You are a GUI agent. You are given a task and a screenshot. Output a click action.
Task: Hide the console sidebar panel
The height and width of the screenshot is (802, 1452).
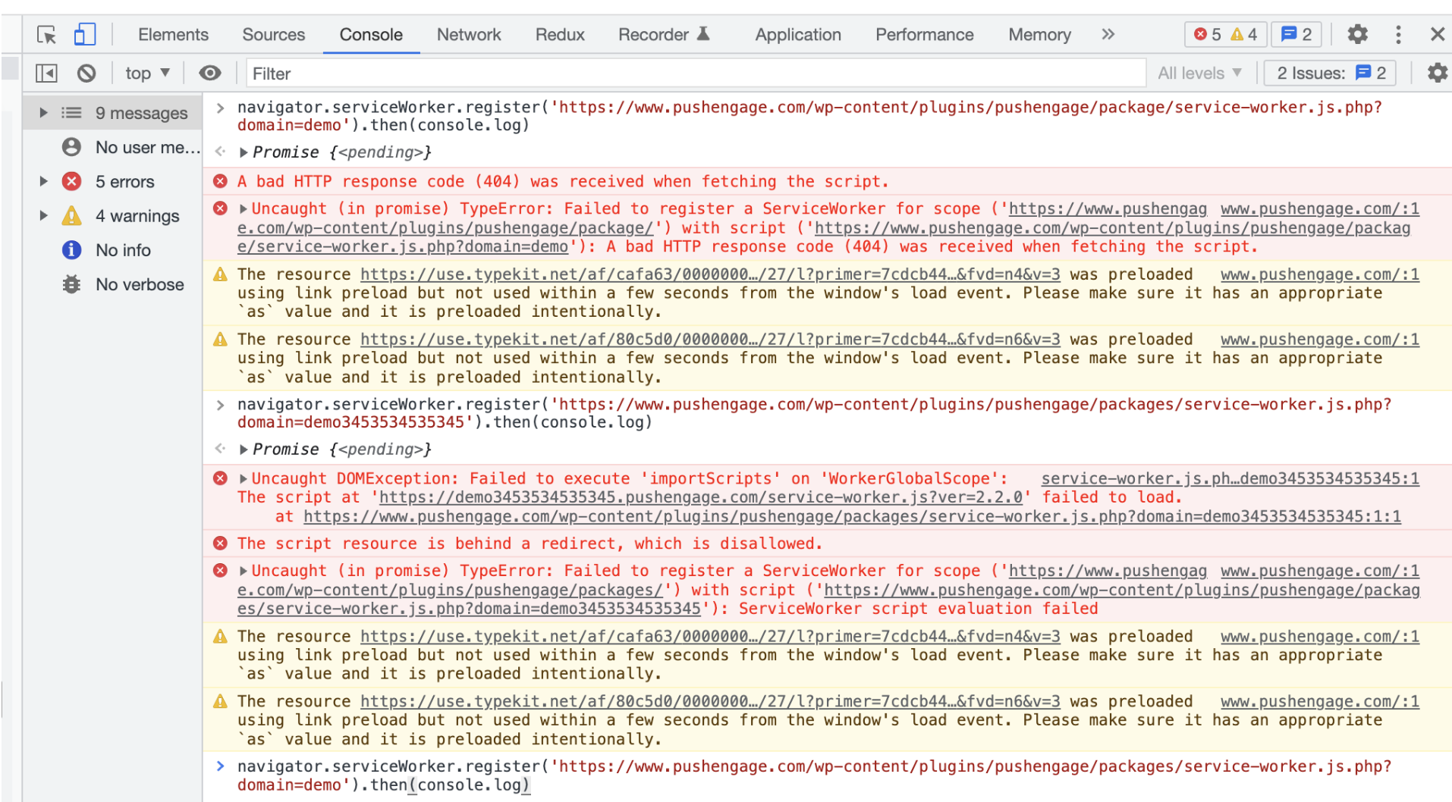pyautogui.click(x=46, y=73)
